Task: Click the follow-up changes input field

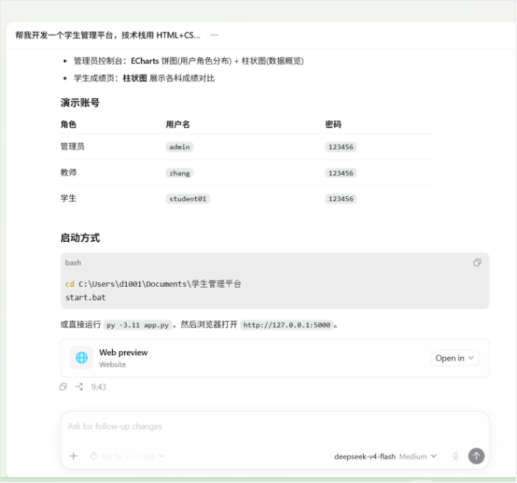Action: [274, 427]
